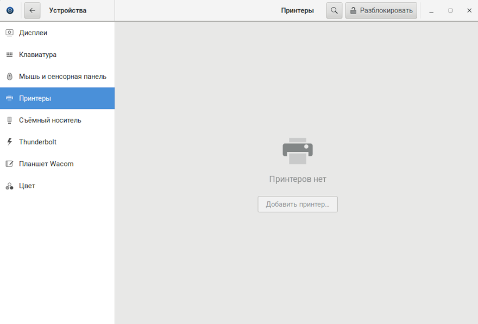This screenshot has height=324, width=478.
Task: Click the Принтеров нет message text
Action: (298, 179)
